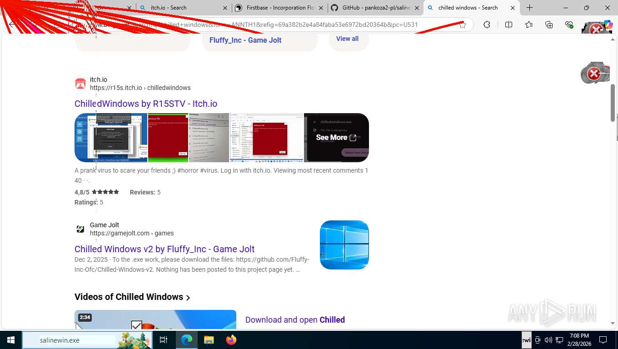Close the GitHub pankoza2-pl tab
This screenshot has width=618, height=349.
416,8
